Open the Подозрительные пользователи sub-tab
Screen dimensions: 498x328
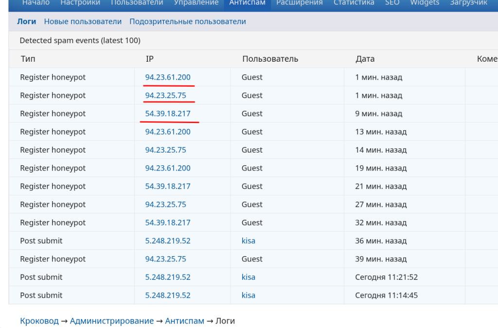188,21
